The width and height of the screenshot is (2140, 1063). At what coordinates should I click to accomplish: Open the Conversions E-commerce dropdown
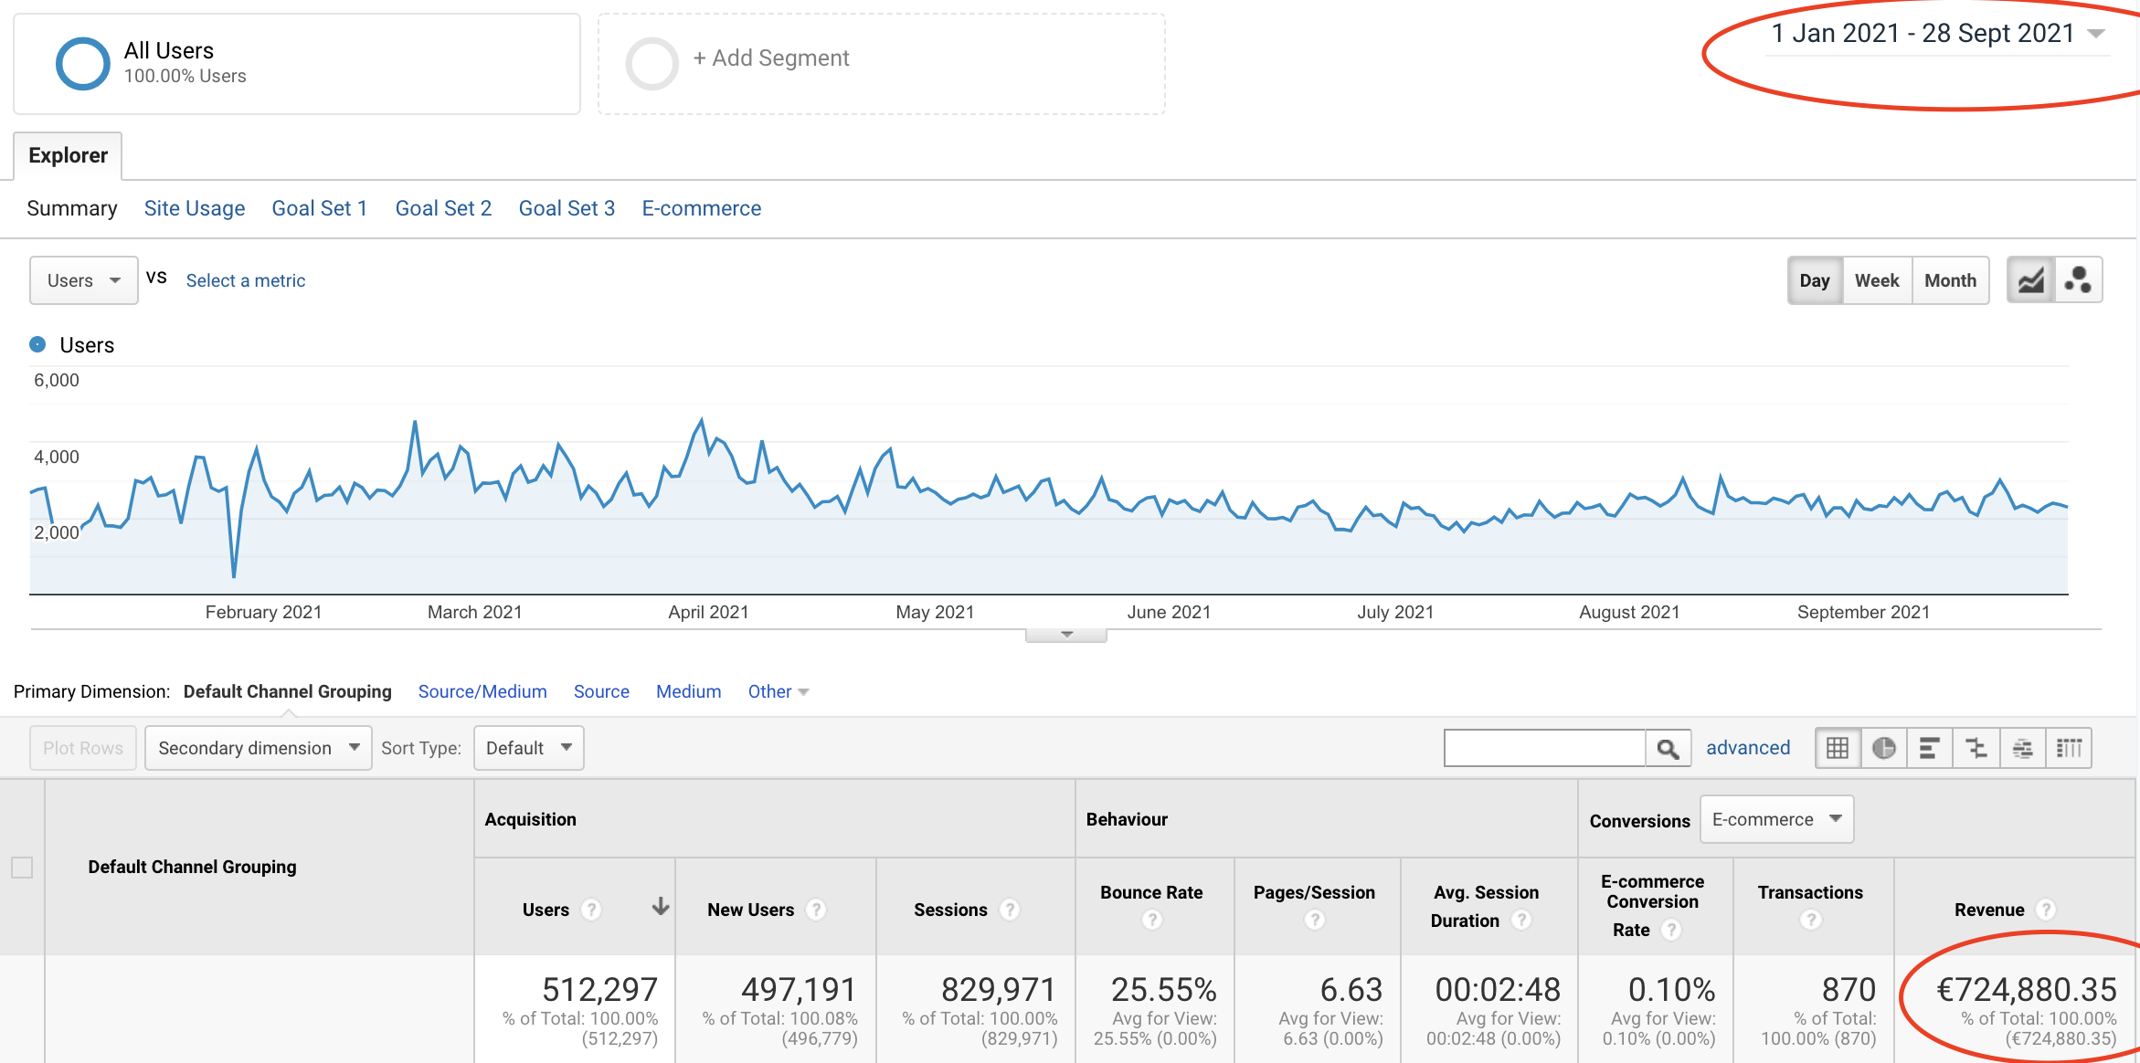click(1775, 819)
